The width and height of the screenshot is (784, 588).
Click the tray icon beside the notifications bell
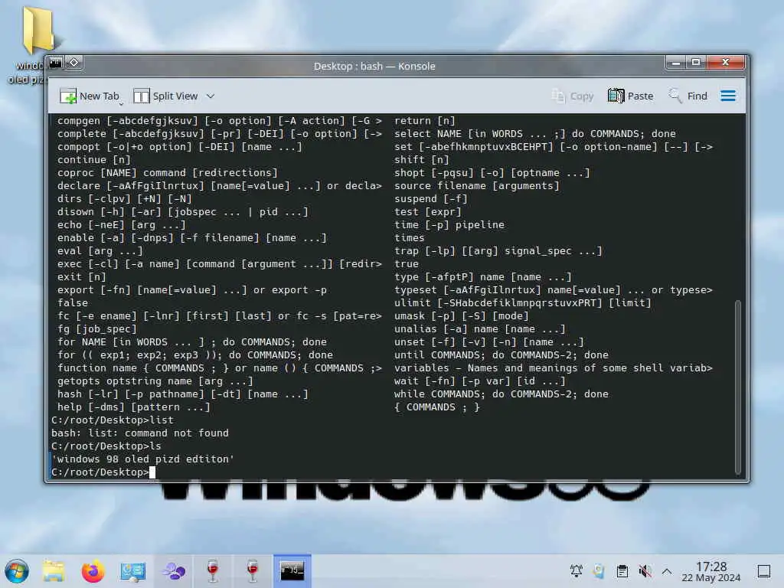coord(599,571)
